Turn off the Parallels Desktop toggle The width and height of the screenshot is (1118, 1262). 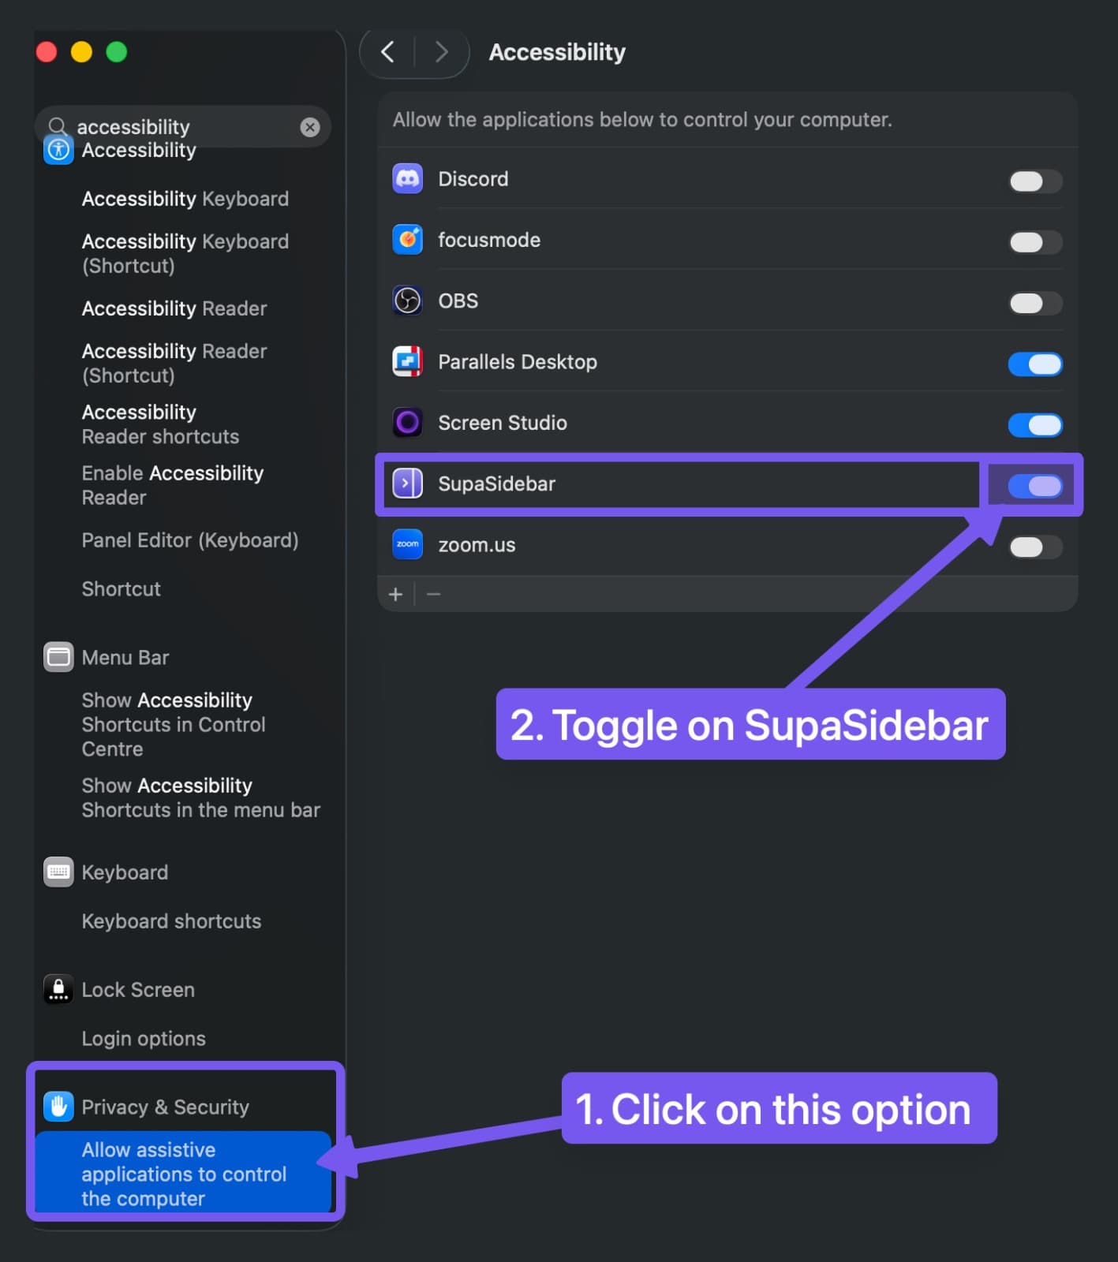point(1034,364)
